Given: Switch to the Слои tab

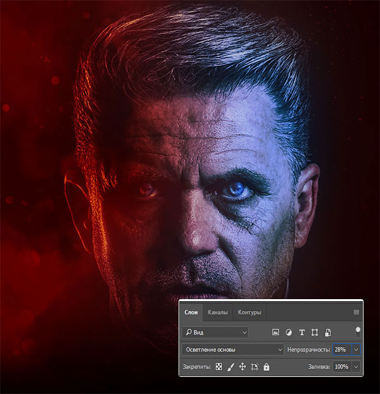Looking at the screenshot, I should tap(191, 312).
